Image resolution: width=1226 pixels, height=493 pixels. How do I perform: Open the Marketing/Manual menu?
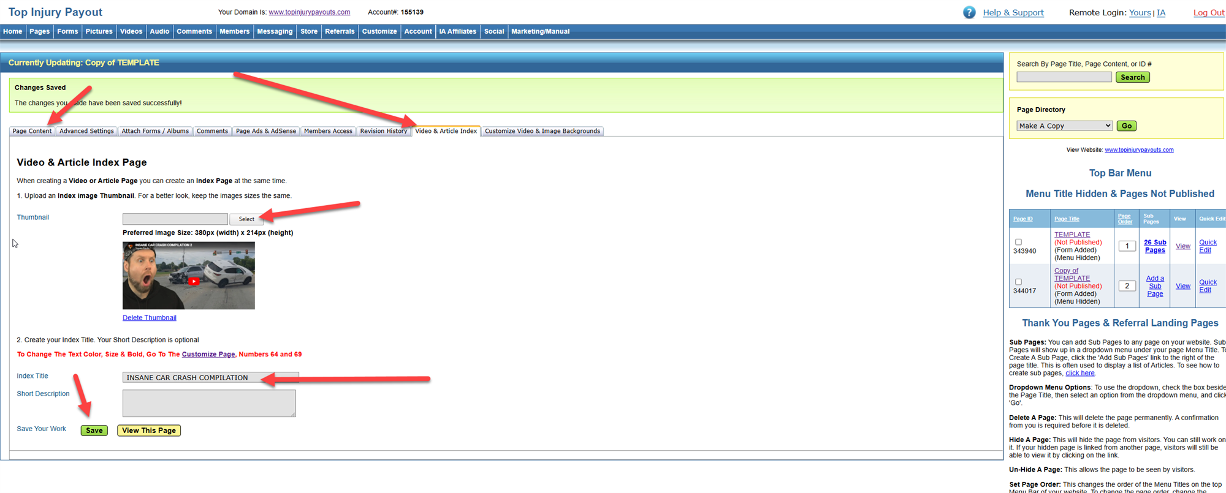[541, 31]
